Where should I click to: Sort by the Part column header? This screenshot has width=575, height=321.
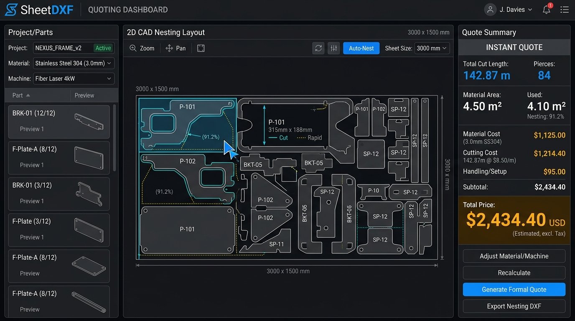click(x=21, y=95)
